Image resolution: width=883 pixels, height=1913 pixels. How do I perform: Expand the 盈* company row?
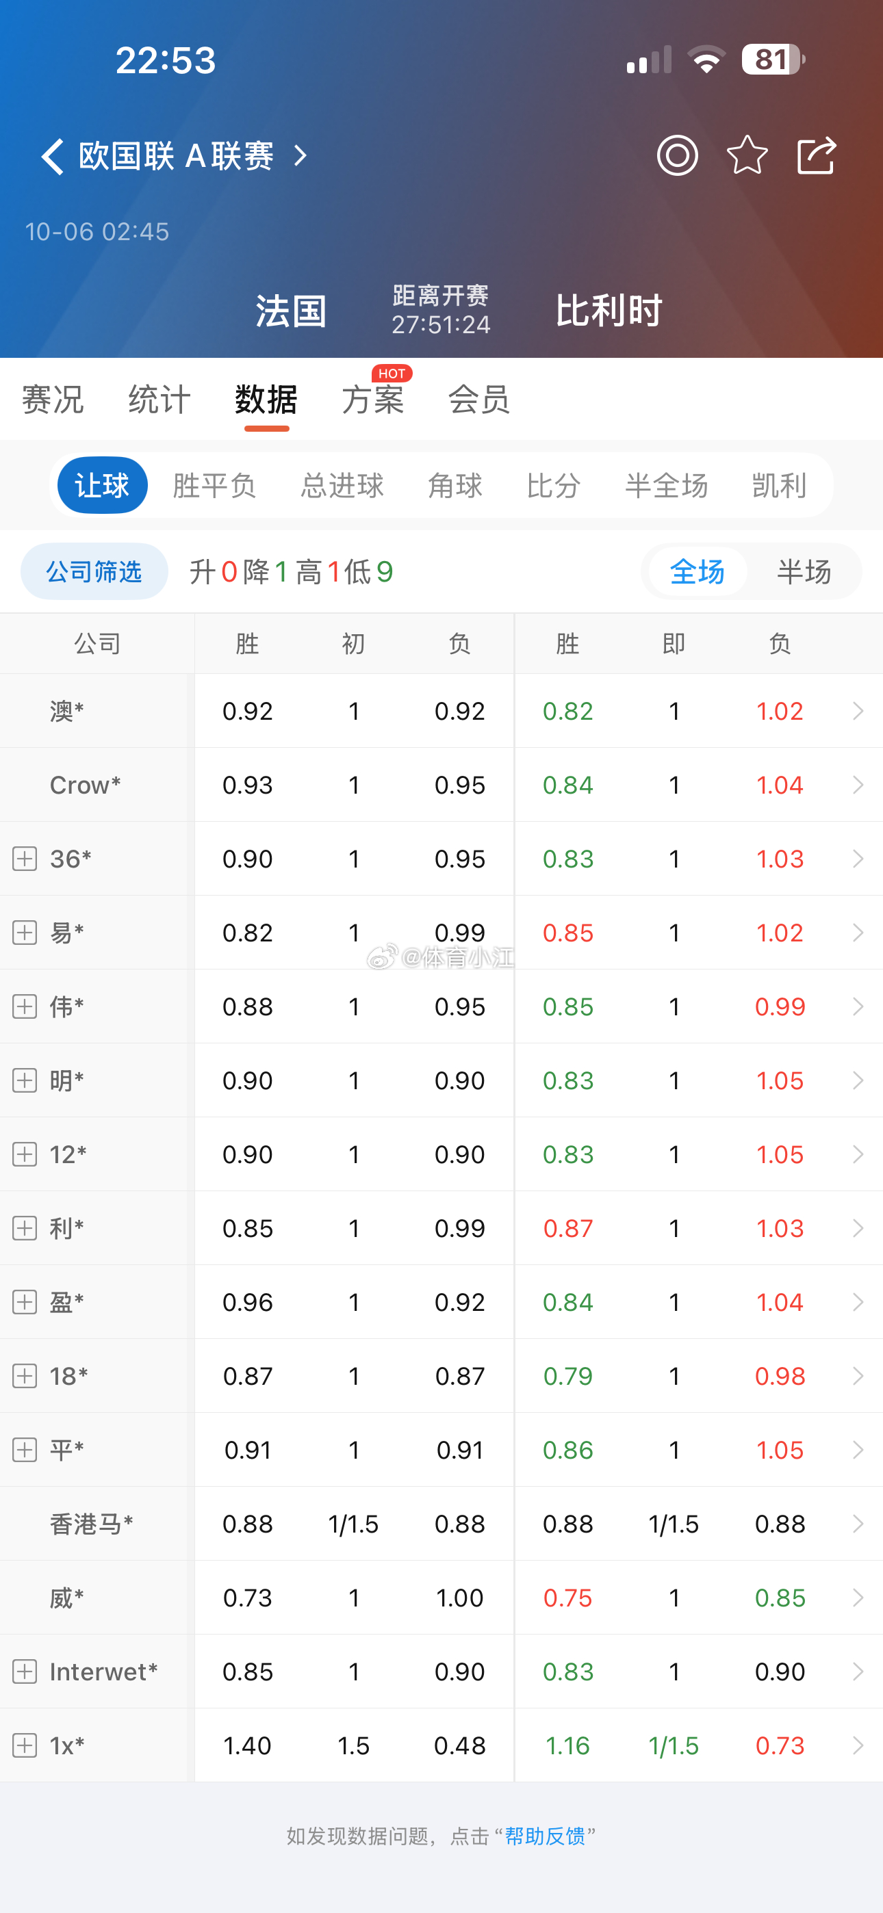(25, 1303)
